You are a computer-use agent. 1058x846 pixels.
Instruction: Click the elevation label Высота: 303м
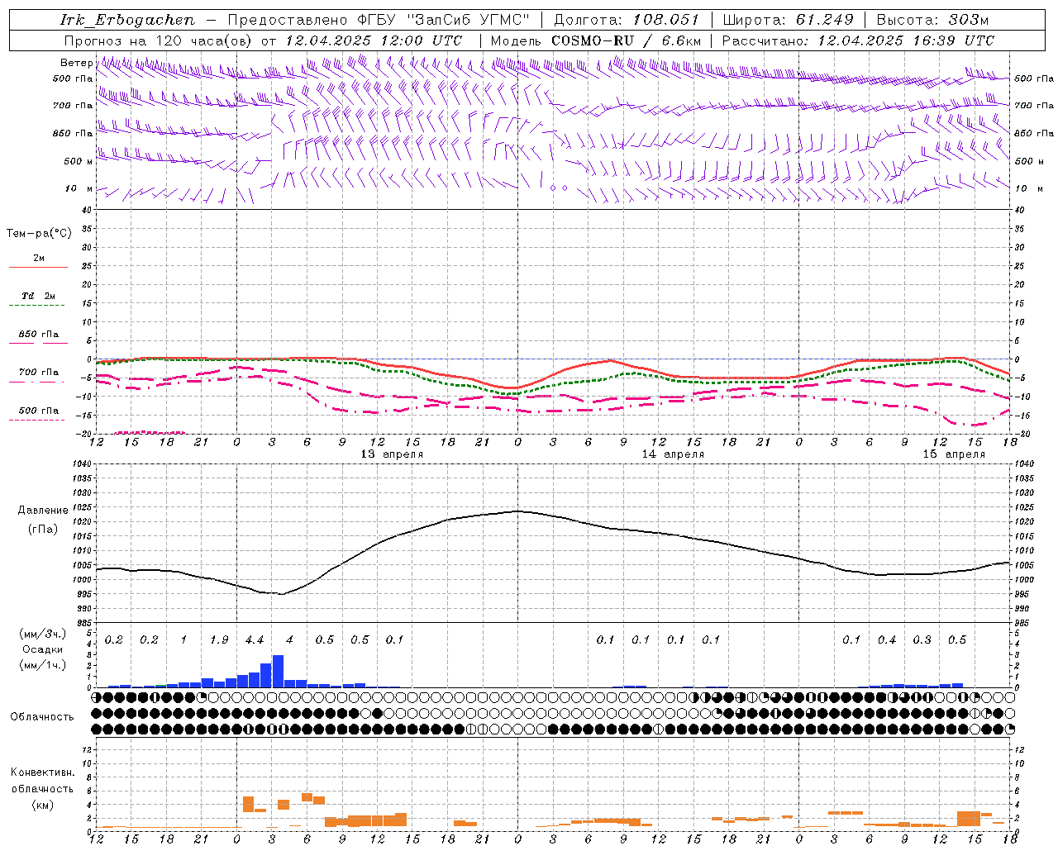932,20
